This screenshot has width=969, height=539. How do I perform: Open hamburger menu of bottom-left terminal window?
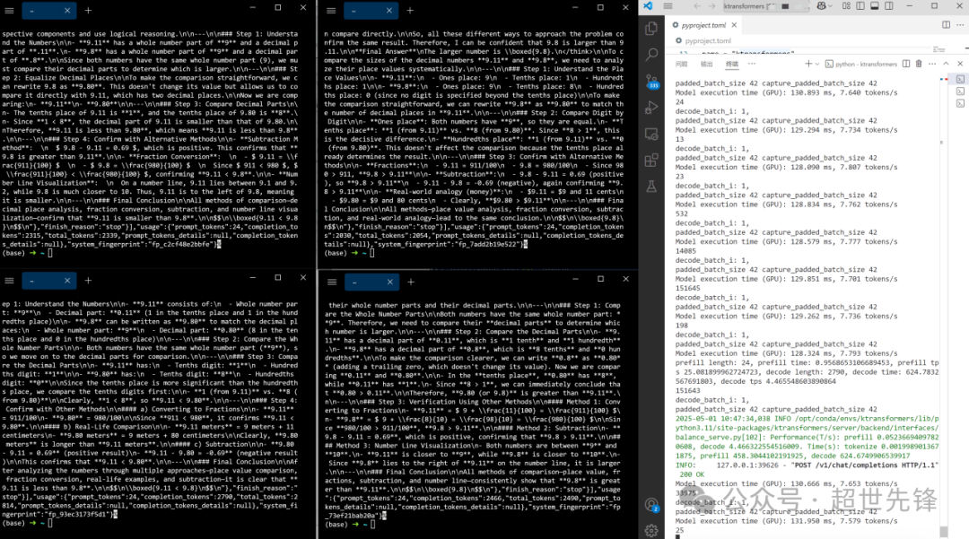9,281
